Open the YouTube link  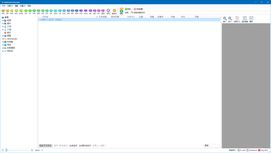coord(263,150)
